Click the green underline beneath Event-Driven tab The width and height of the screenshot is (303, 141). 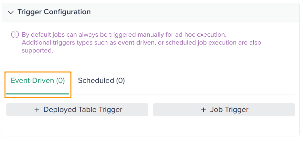point(38,94)
